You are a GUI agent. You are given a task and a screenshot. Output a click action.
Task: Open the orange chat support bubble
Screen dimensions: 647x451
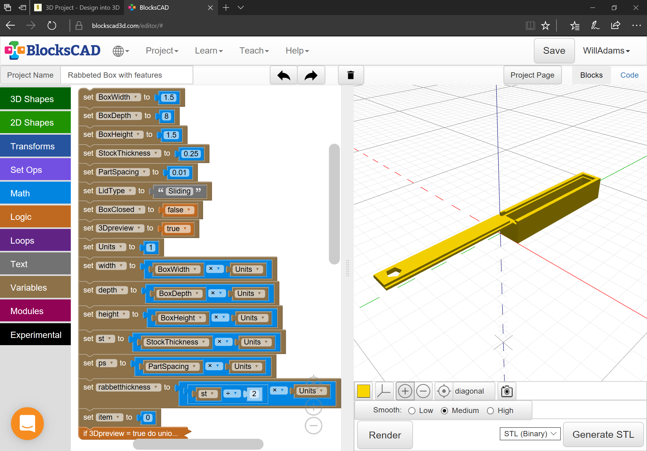tap(28, 423)
